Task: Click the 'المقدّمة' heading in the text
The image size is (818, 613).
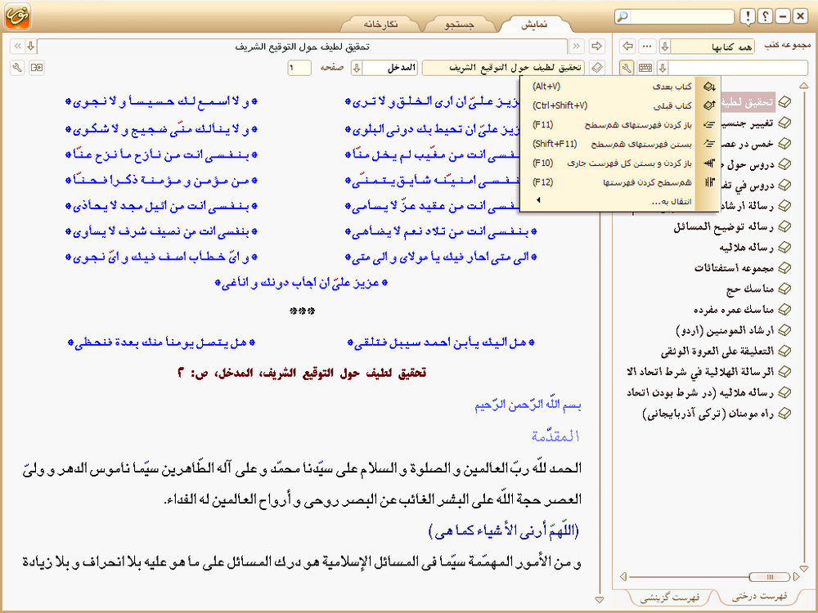Action: pyautogui.click(x=555, y=436)
